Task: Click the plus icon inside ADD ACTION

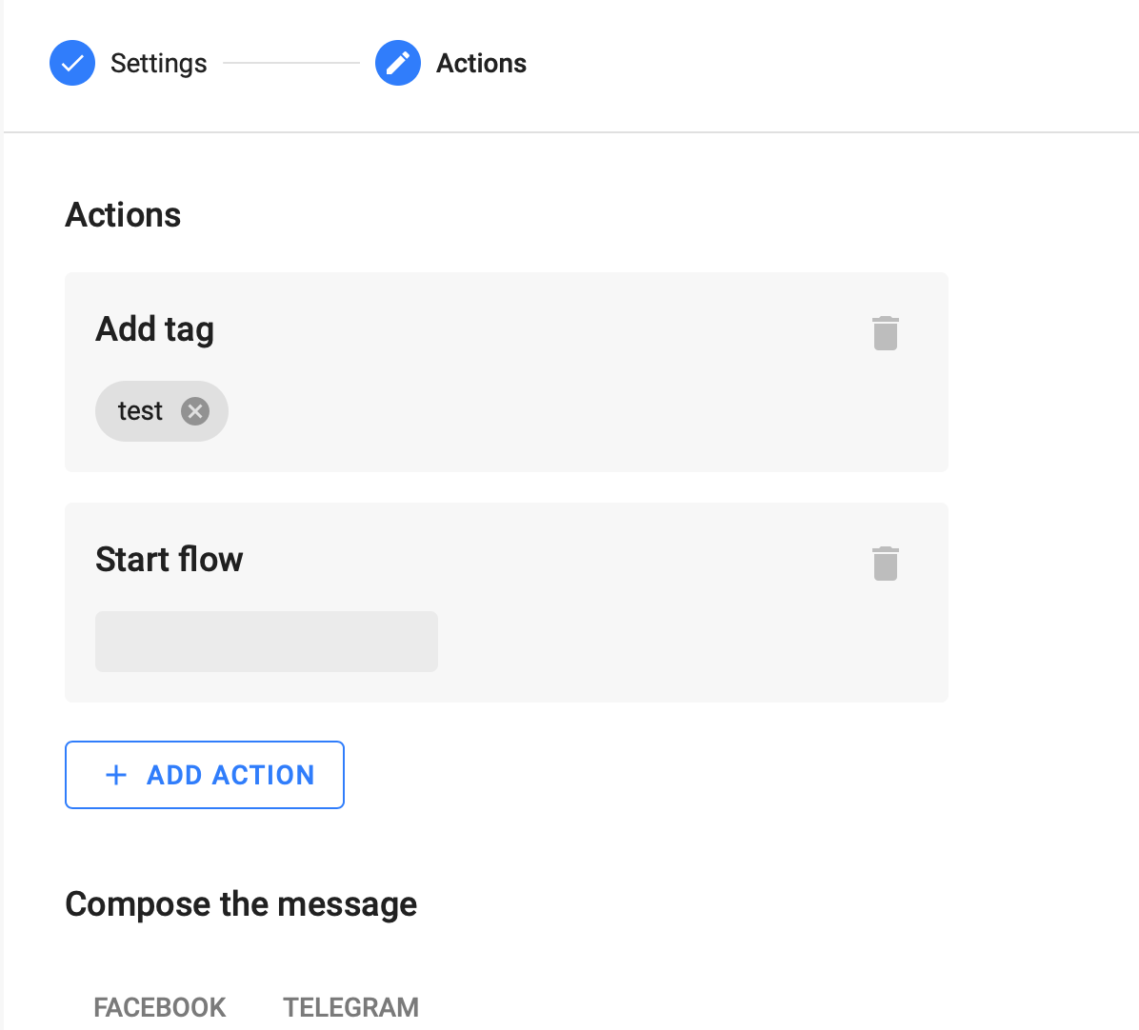Action: [115, 775]
